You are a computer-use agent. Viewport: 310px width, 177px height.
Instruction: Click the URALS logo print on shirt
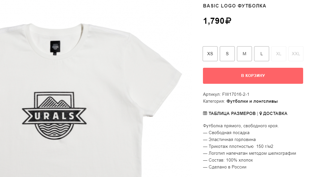tap(54, 115)
